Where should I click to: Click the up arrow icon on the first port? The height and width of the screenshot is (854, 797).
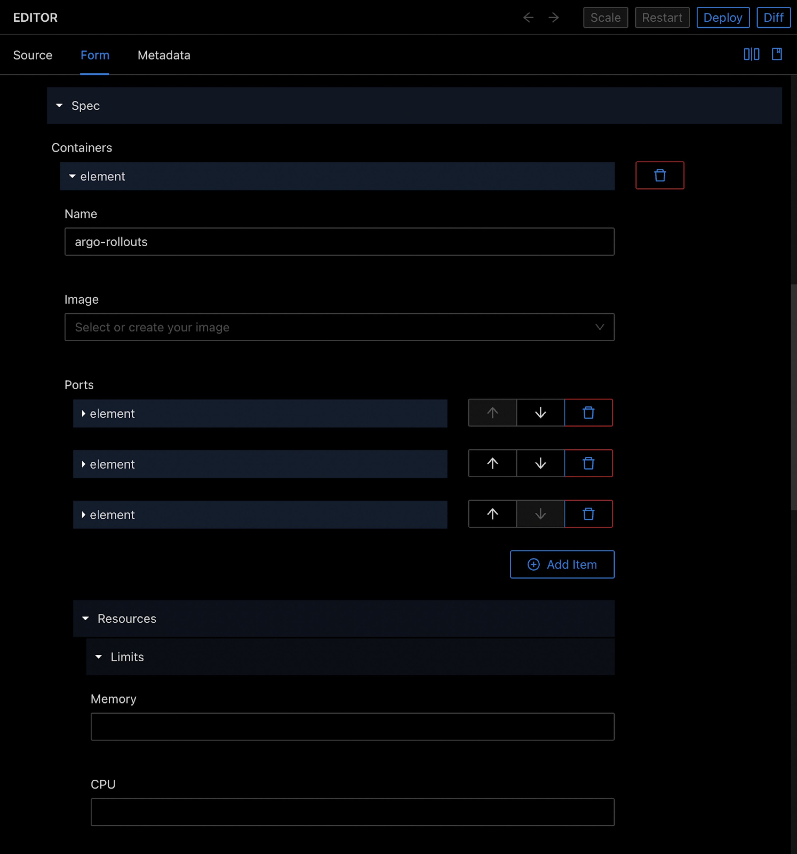(x=492, y=413)
